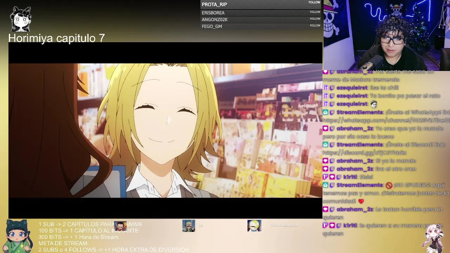Select the ANGONZ02K follower name

[215, 20]
